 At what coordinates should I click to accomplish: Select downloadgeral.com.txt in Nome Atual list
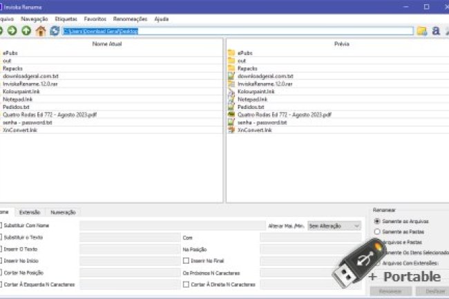[x=30, y=76]
